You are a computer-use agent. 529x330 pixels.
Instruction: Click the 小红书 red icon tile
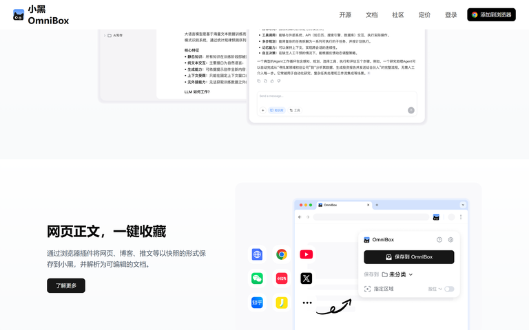[x=282, y=278]
